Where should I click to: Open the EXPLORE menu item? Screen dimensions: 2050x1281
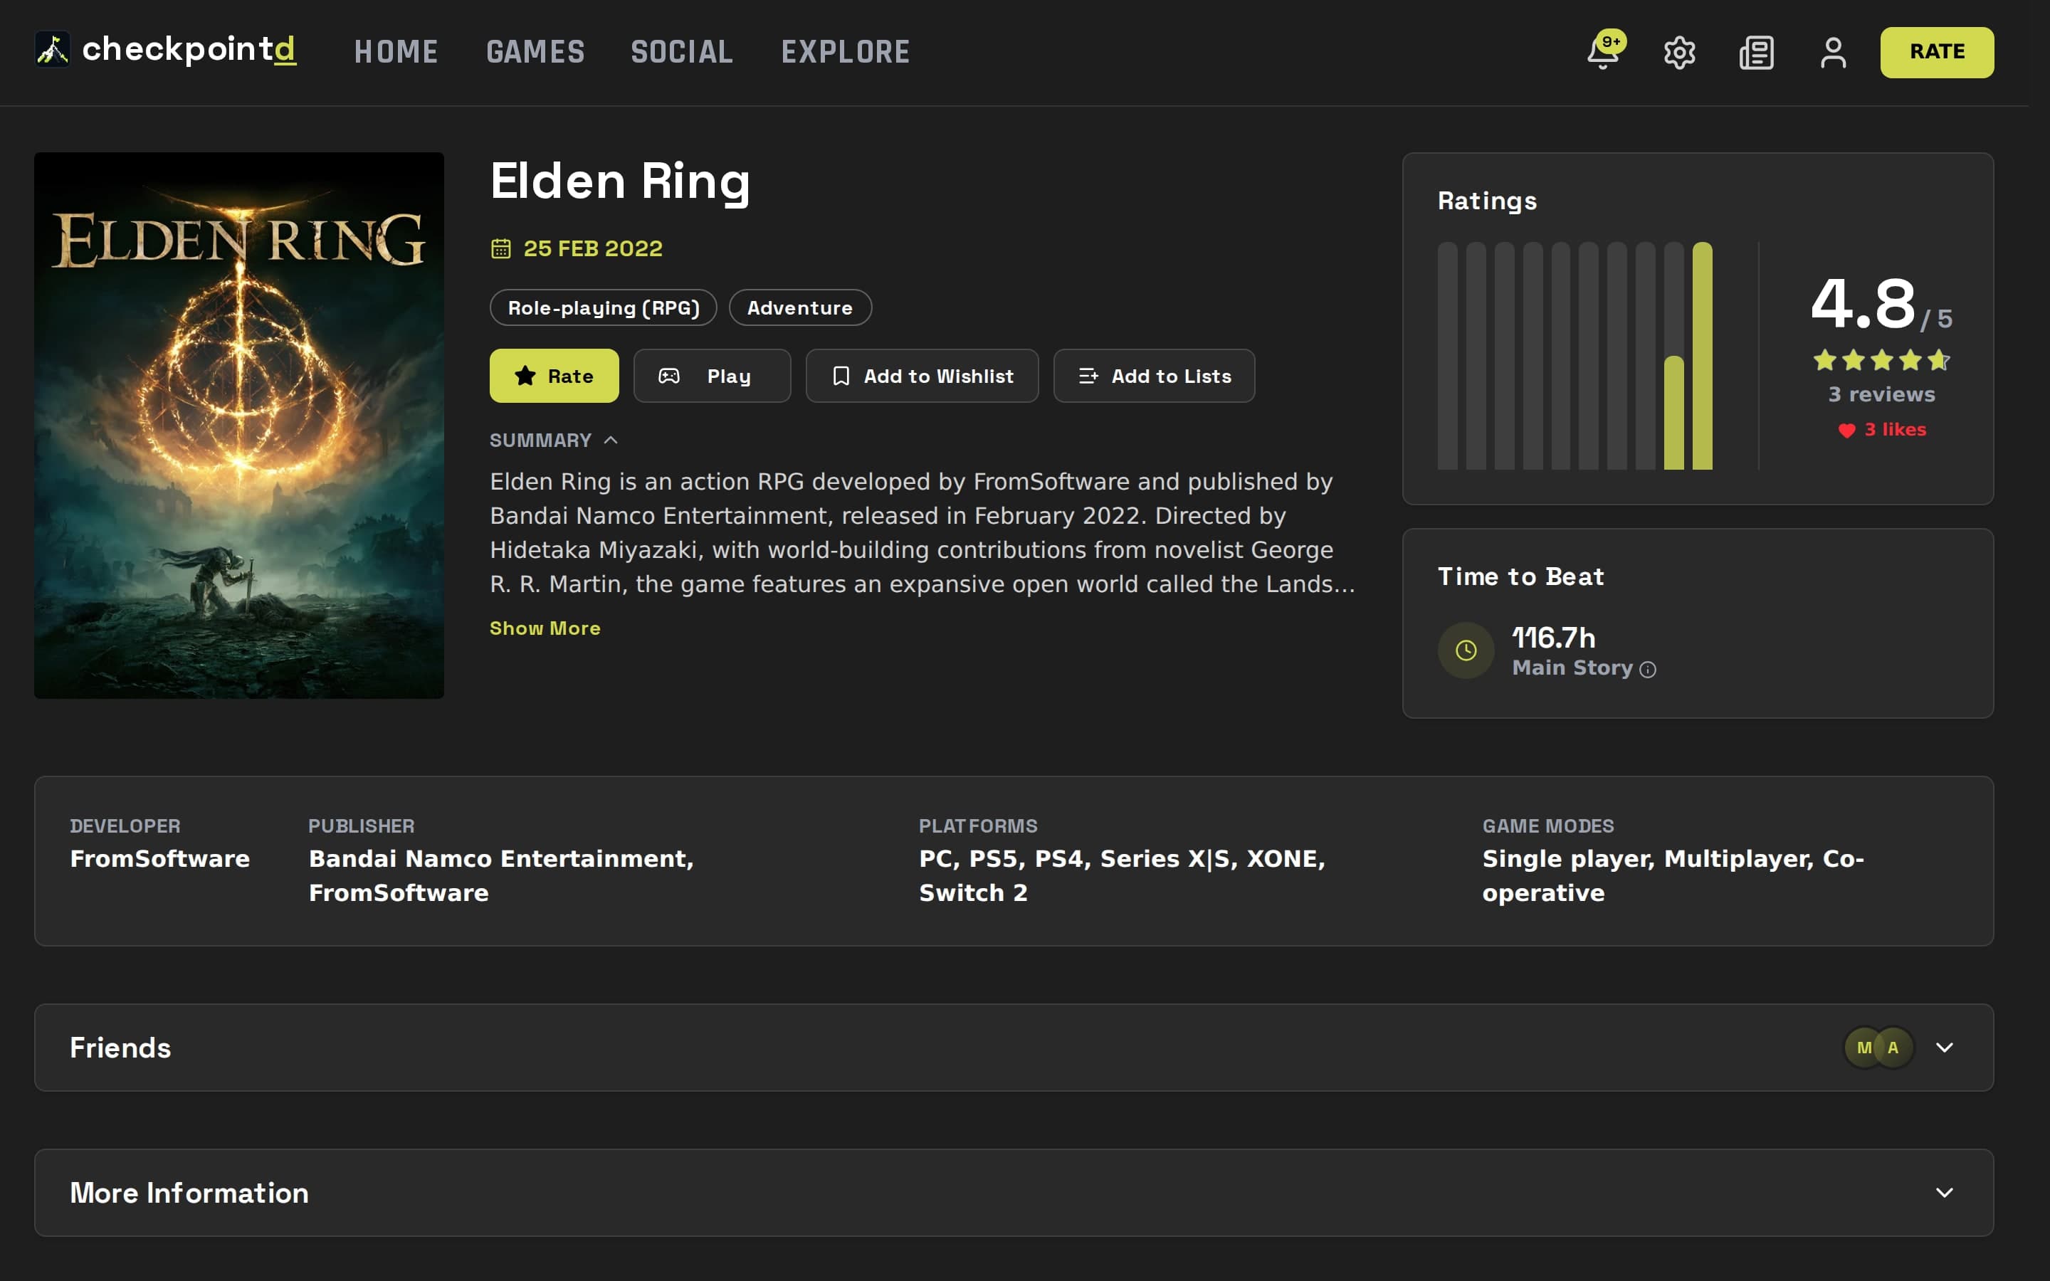tap(846, 52)
